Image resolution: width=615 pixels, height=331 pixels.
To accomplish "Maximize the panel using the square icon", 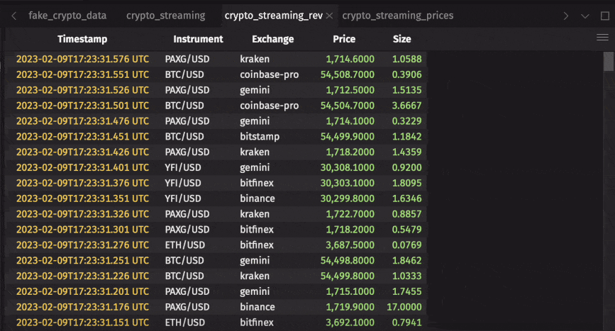I will point(604,16).
